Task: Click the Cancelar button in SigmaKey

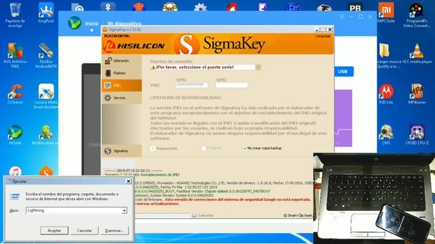Action: [203, 216]
